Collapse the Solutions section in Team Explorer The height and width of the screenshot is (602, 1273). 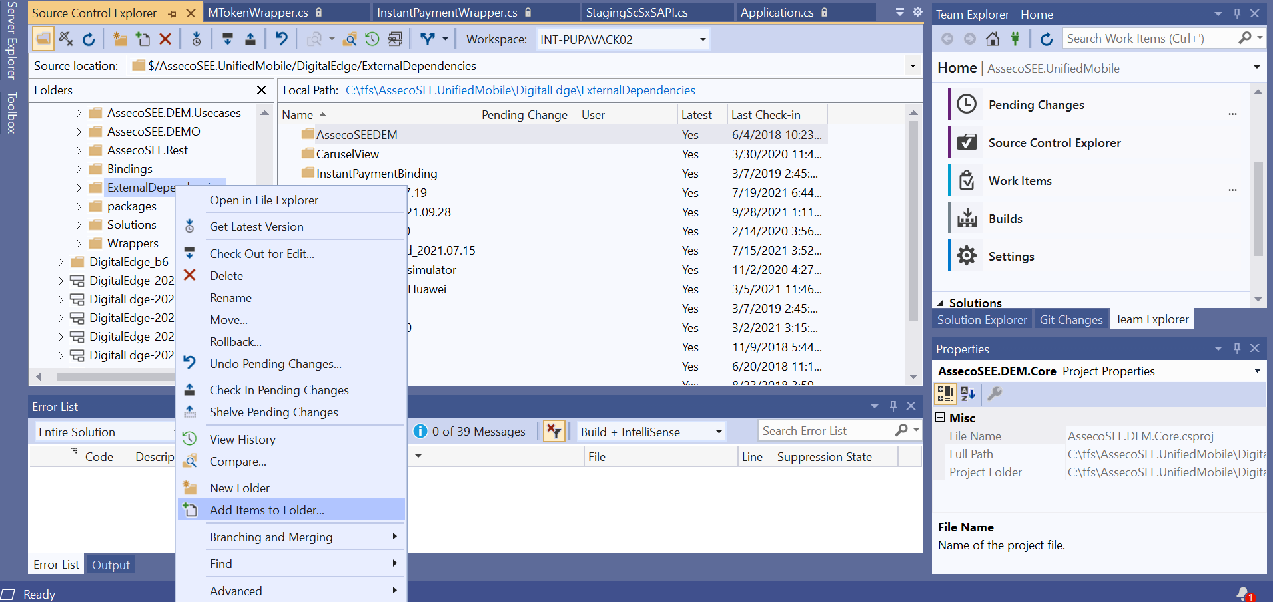tap(941, 303)
